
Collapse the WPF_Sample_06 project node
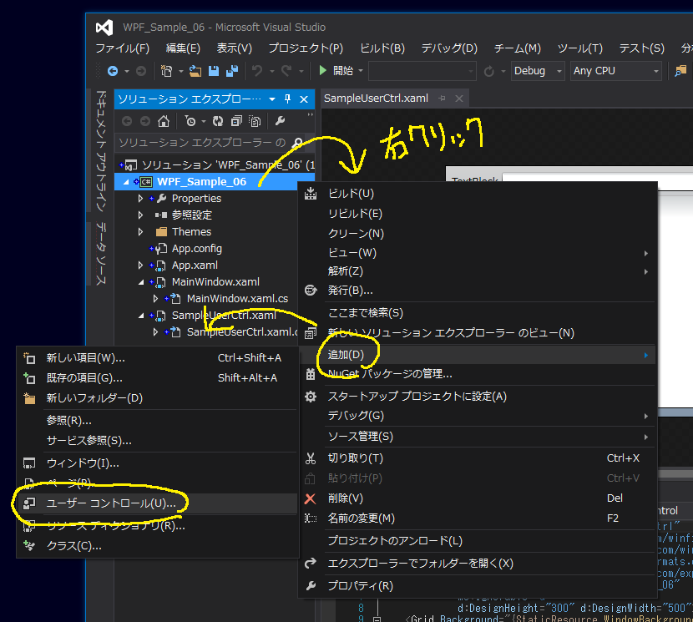click(126, 182)
